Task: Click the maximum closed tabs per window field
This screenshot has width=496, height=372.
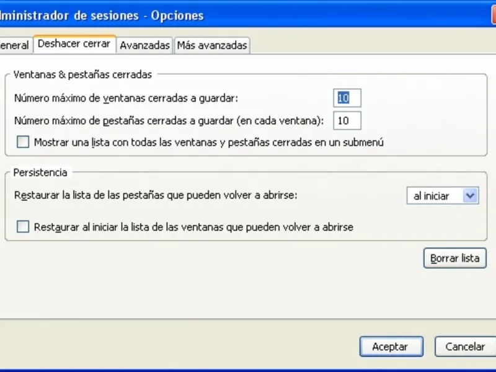Action: 347,120
